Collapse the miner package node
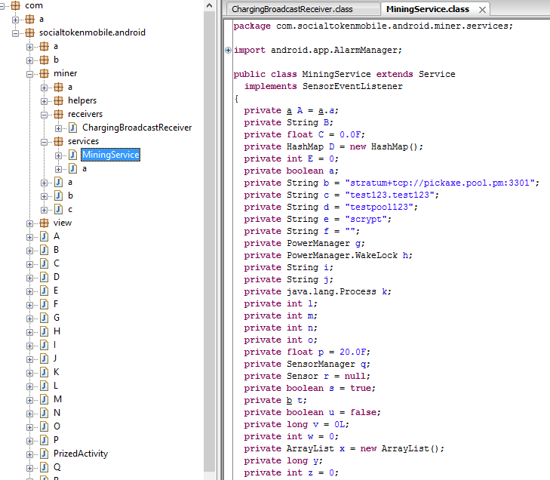Screen dimensions: 550x480 coord(30,74)
